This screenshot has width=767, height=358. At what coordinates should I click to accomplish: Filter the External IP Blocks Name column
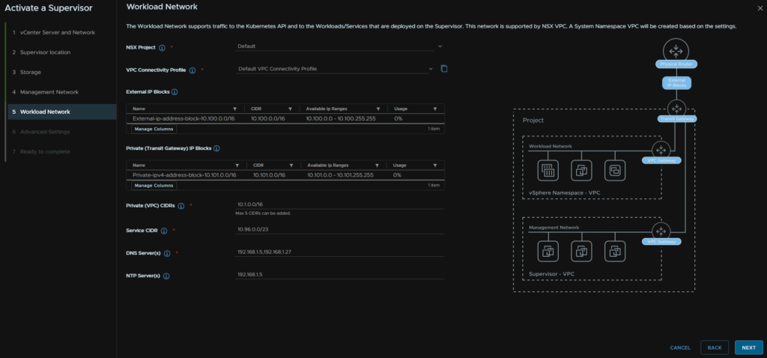pyautogui.click(x=235, y=109)
